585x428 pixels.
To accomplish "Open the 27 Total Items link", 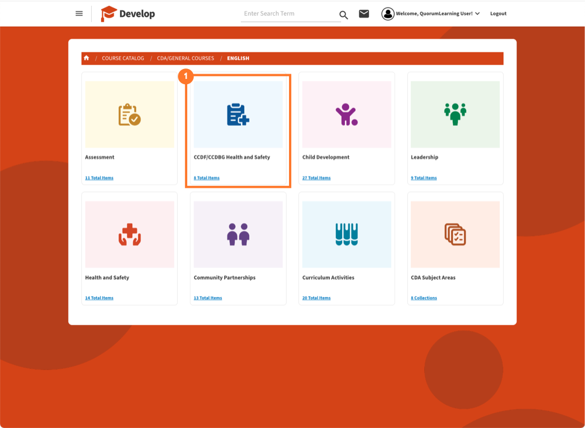I will (x=316, y=178).
